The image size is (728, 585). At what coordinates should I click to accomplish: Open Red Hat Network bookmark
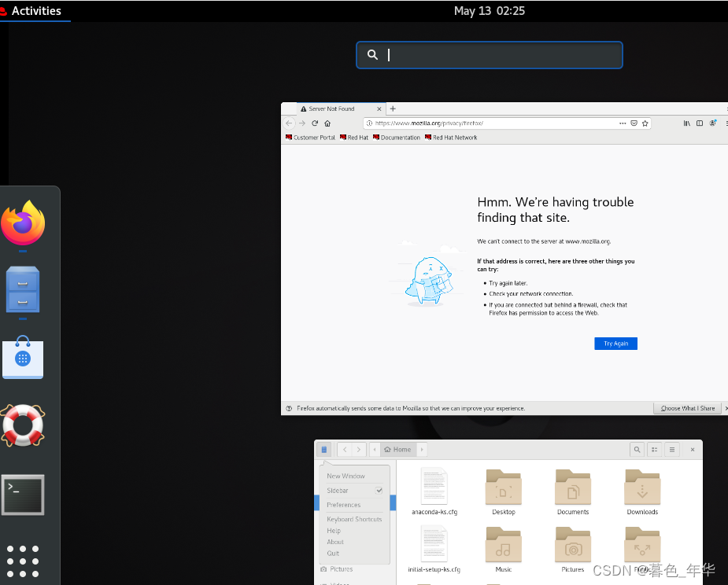tap(451, 138)
